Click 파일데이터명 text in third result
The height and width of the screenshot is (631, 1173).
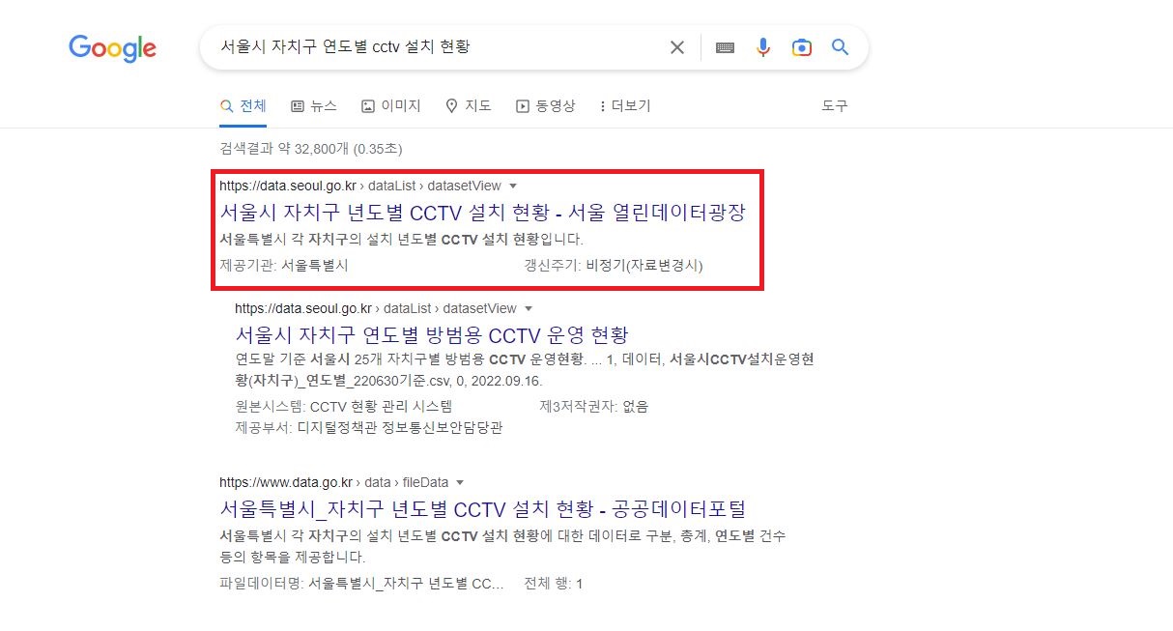[x=361, y=584]
